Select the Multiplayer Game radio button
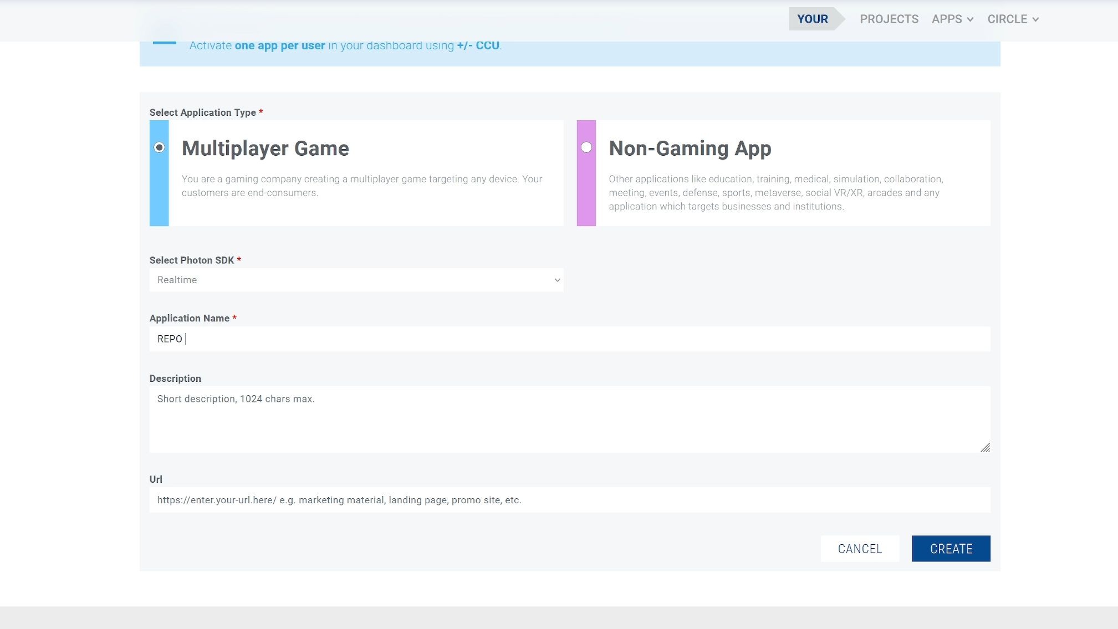 pyautogui.click(x=160, y=147)
